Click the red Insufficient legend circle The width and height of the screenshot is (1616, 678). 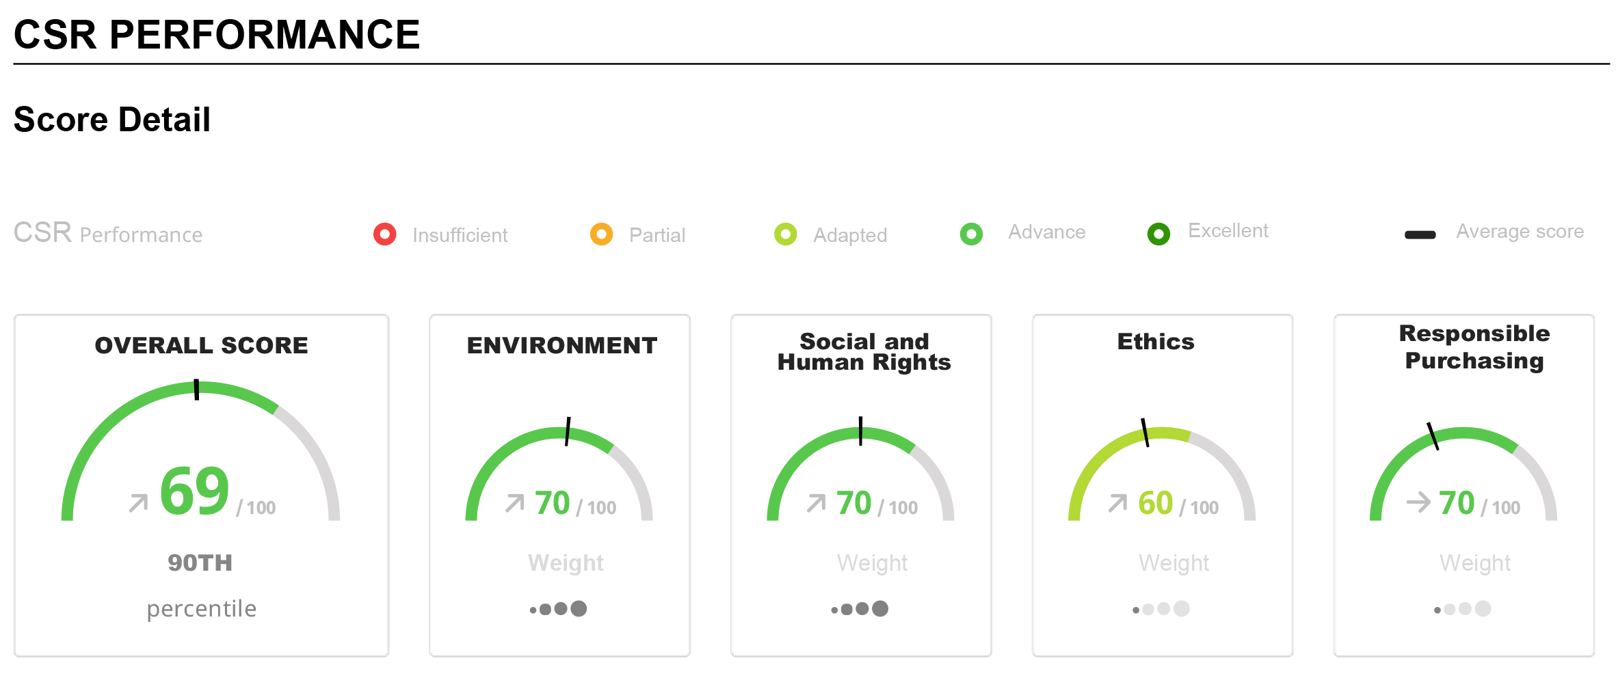(x=385, y=234)
